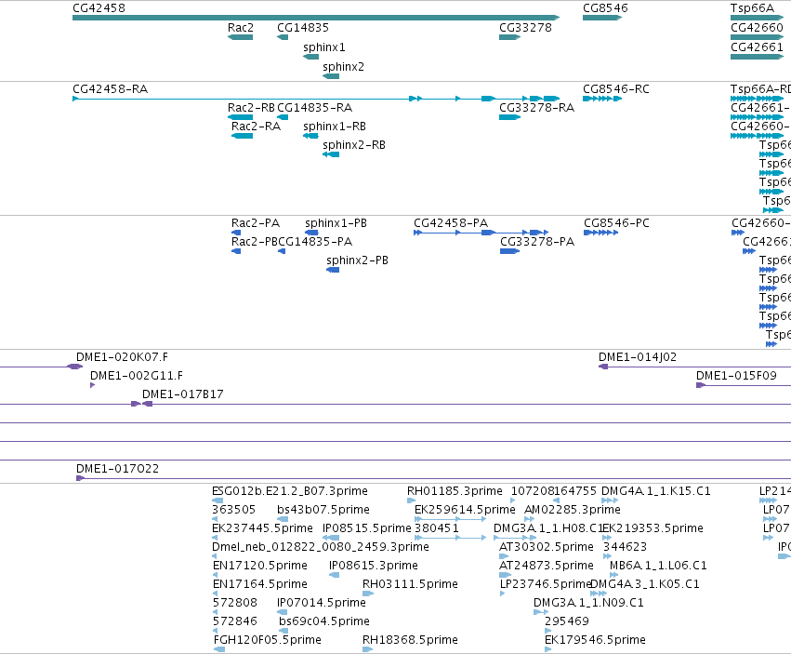The image size is (791, 654).
Task: Click the AM02285.3prime EST label
Action: pos(573,510)
